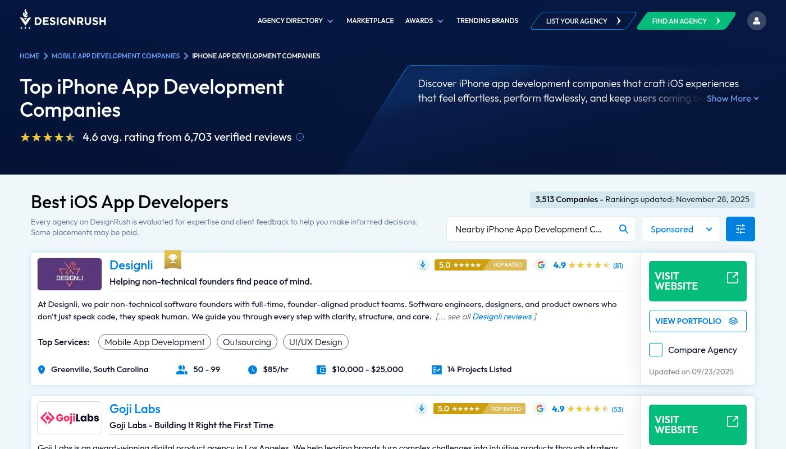Click the search magnifier icon
This screenshot has width=786, height=449.
pos(623,229)
